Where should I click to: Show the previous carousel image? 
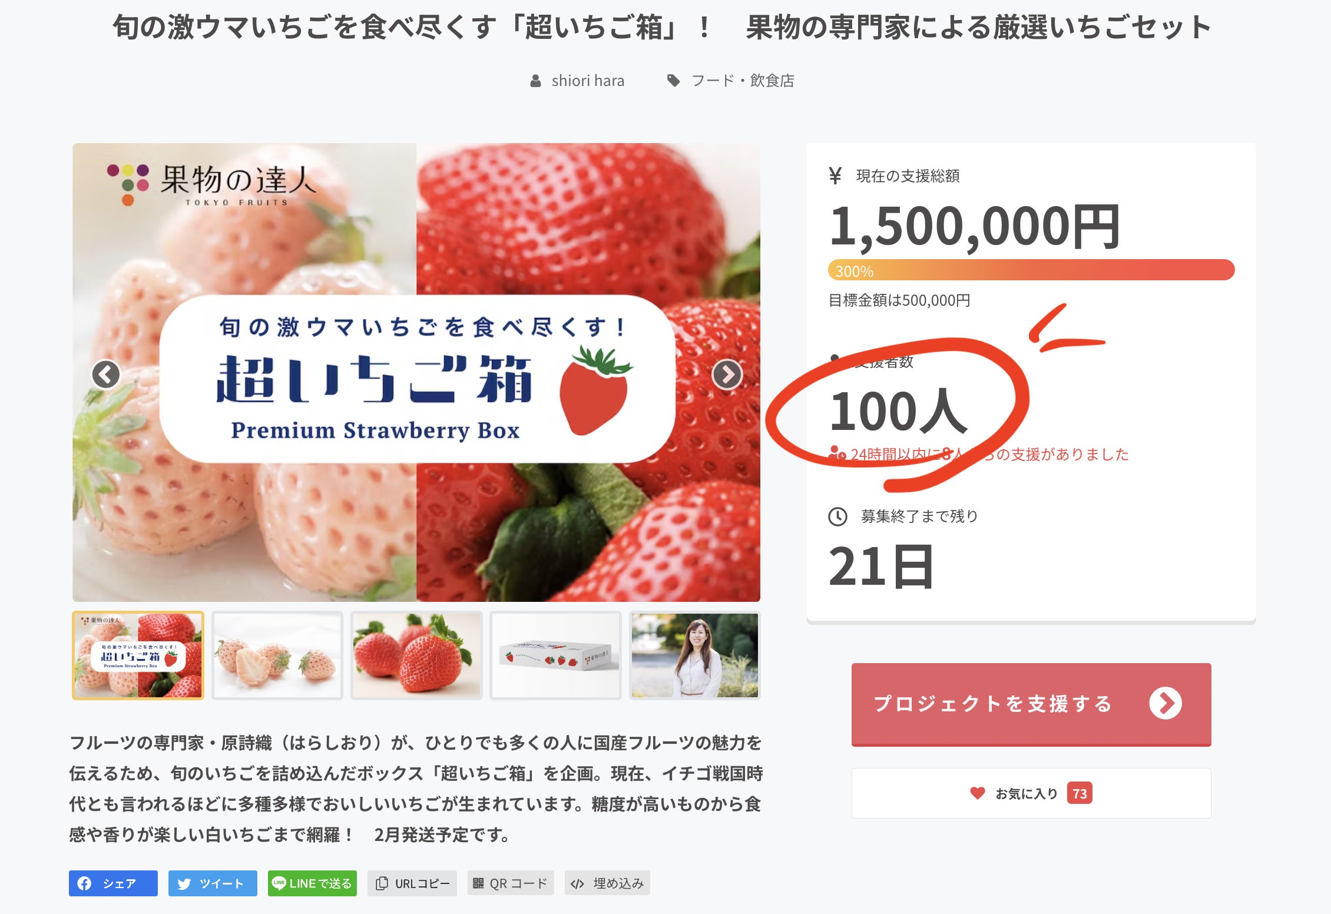106,374
